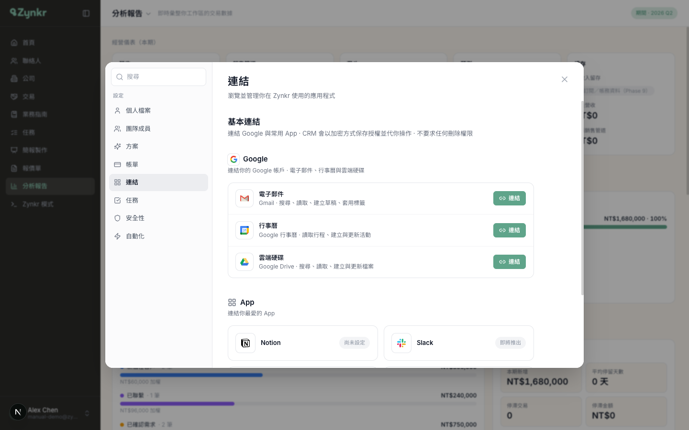Click the Google Calendar icon
Image resolution: width=689 pixels, height=430 pixels.
(244, 230)
